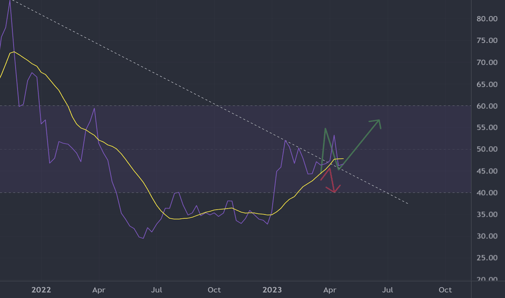
Task: Click the 2023 label on time axis
Action: click(272, 290)
